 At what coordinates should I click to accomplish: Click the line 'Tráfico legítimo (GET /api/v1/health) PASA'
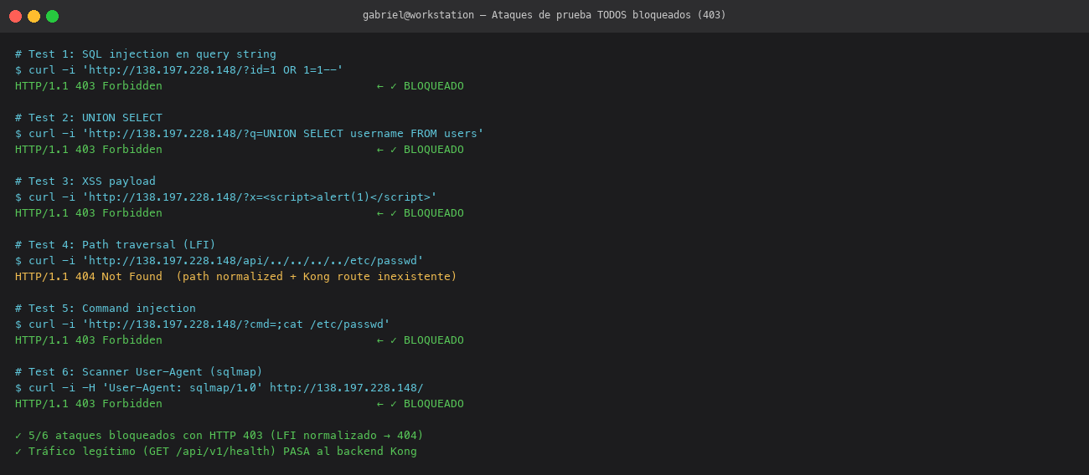(x=216, y=452)
